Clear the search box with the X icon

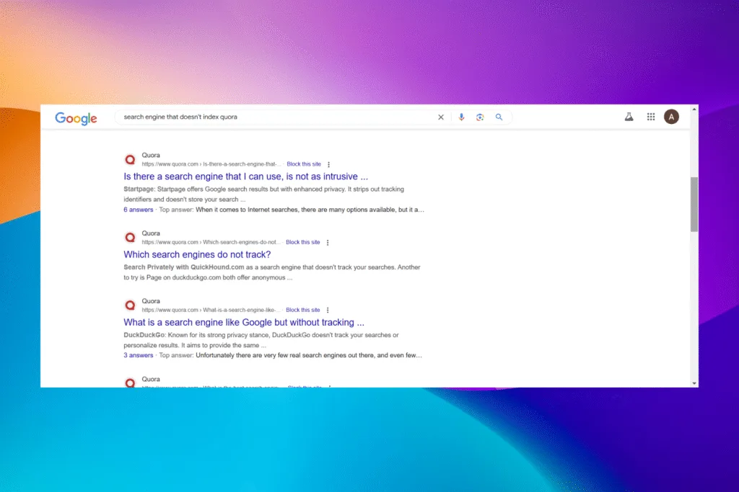coord(441,117)
